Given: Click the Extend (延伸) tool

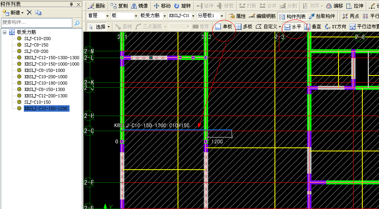Looking at the screenshot, I should pos(205,6).
